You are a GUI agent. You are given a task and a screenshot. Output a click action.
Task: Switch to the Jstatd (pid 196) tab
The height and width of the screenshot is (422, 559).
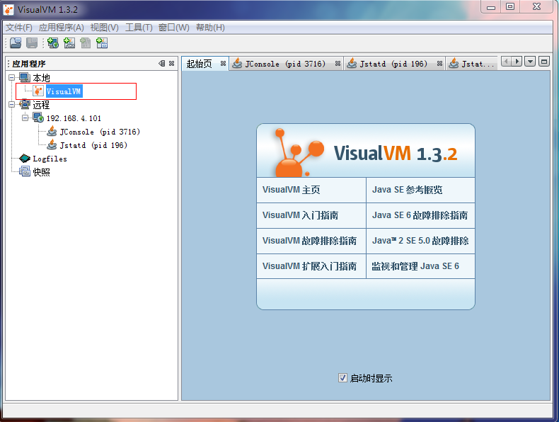pos(393,64)
